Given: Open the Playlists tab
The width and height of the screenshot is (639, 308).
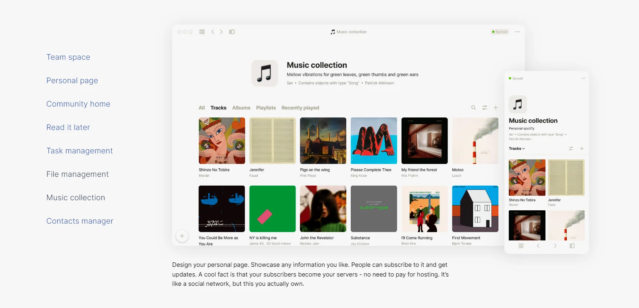Looking at the screenshot, I should (x=266, y=108).
